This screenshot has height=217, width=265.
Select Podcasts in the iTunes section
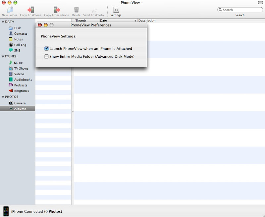point(21,85)
